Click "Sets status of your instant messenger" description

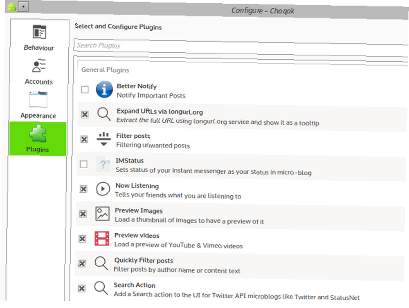click(x=213, y=171)
